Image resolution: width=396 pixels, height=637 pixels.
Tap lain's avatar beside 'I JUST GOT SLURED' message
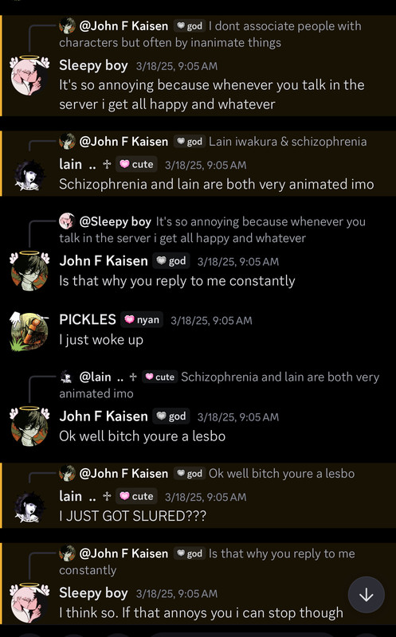coord(29,507)
